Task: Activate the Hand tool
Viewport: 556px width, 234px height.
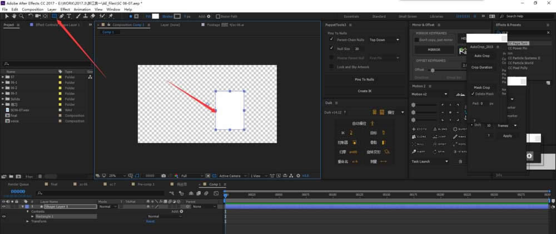Action: coord(14,16)
